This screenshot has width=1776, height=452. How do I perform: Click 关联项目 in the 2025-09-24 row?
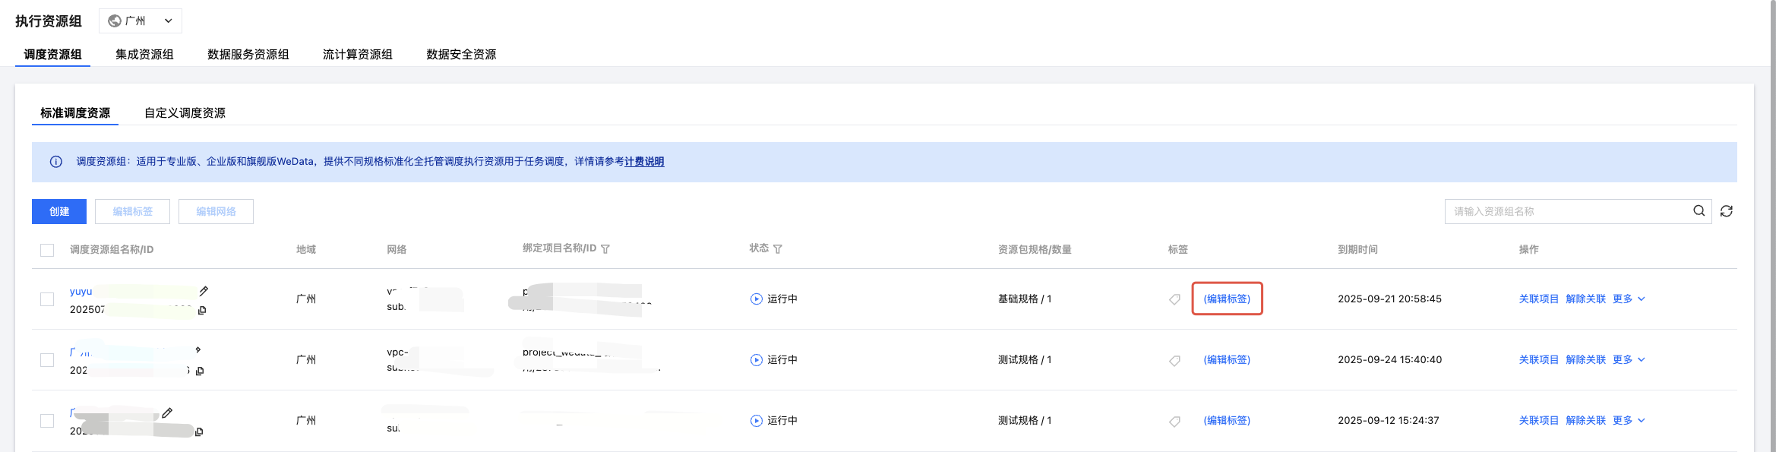(1538, 360)
